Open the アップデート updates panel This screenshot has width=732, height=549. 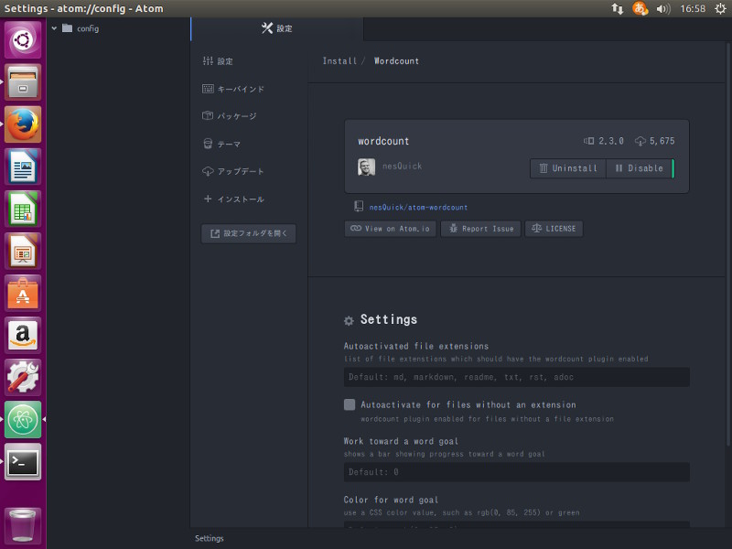[x=233, y=171]
